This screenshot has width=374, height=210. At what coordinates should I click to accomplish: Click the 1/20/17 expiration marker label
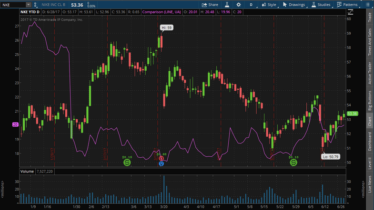[x=52, y=154]
